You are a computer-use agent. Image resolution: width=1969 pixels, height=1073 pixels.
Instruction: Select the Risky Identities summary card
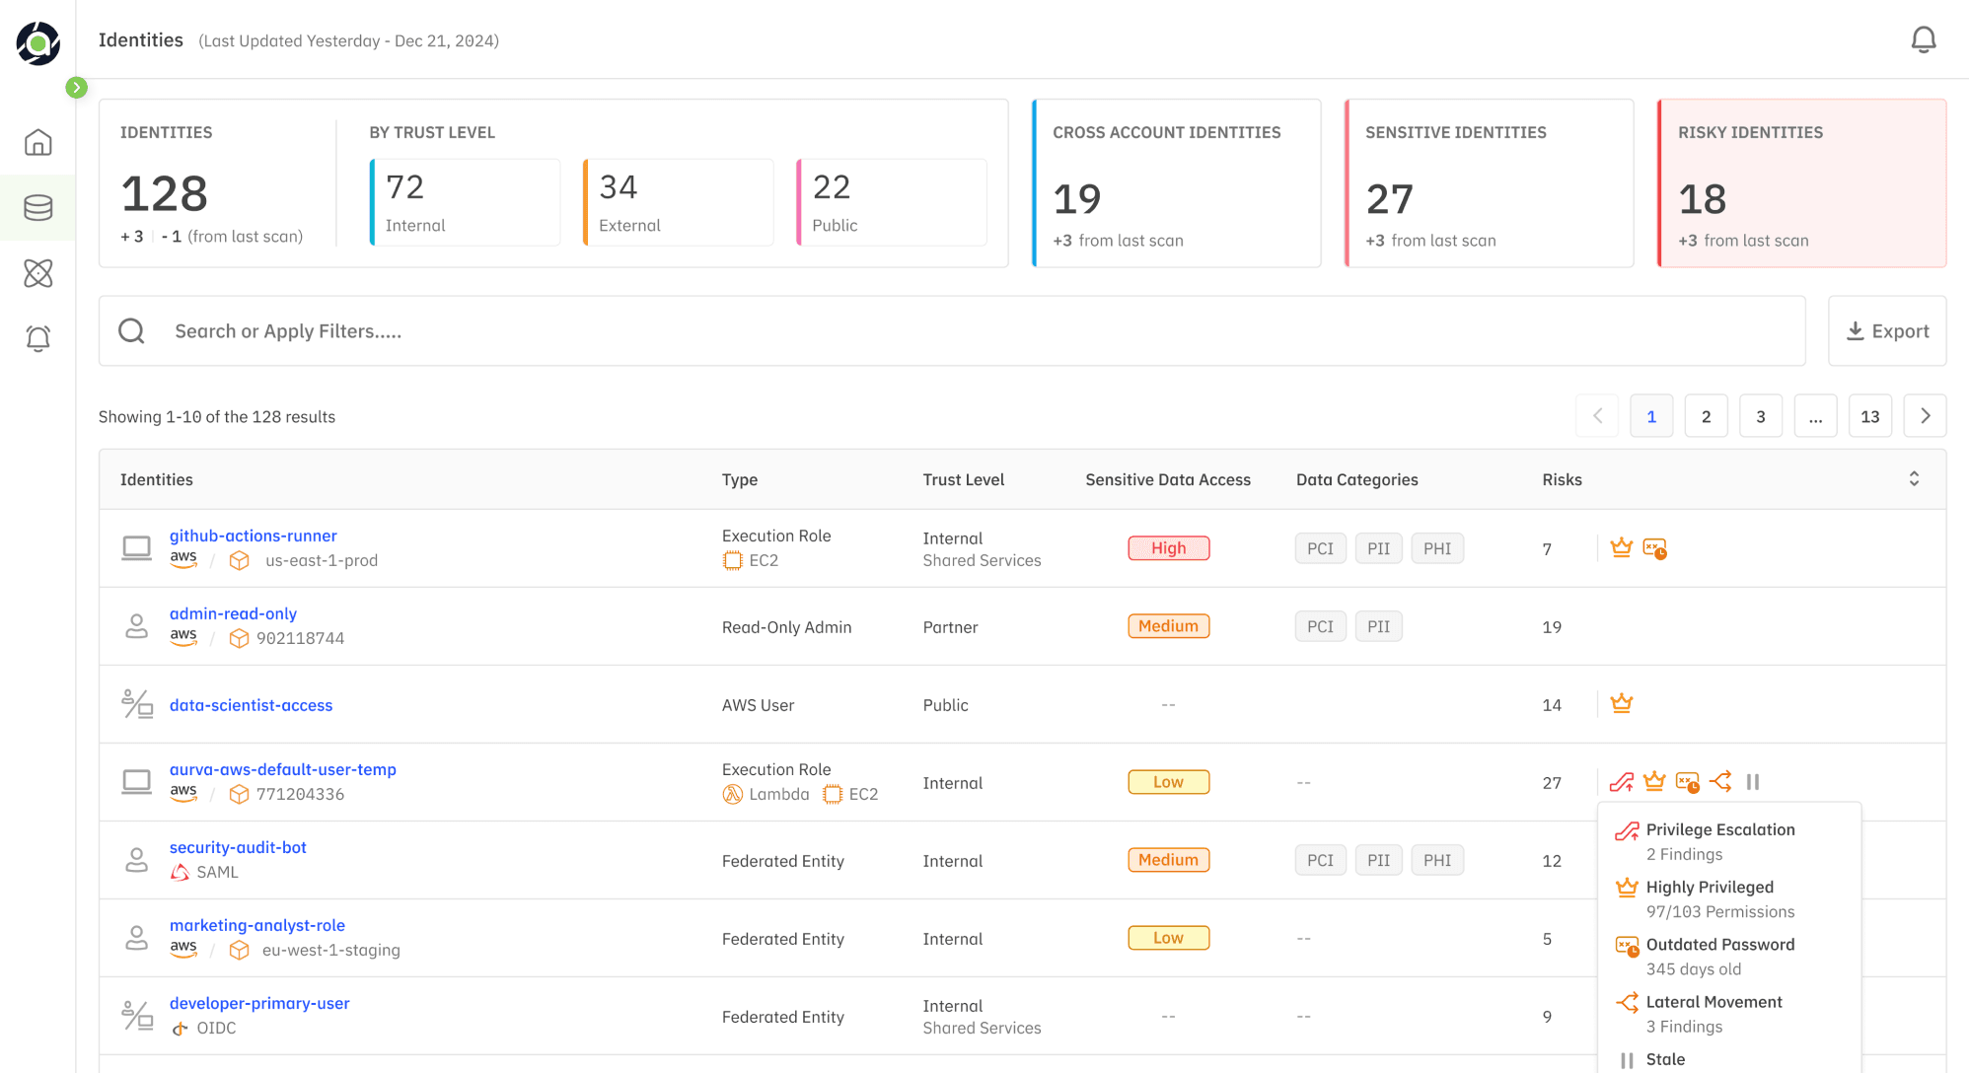1801,183
